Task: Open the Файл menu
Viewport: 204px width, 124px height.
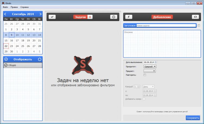Action: coord(5,7)
